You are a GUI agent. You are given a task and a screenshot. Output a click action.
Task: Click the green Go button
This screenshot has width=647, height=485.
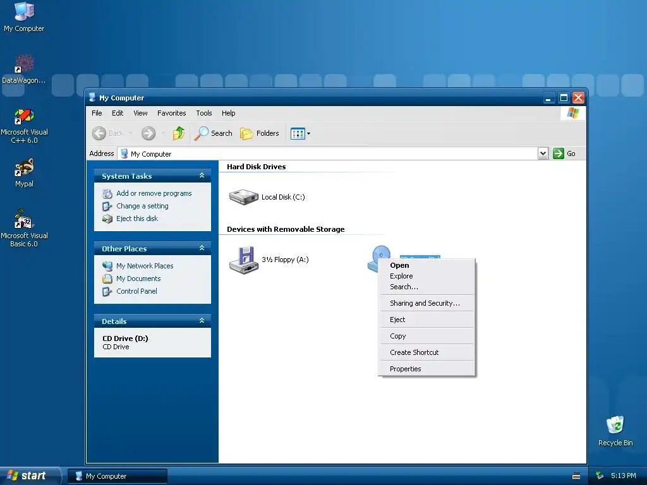(x=564, y=153)
